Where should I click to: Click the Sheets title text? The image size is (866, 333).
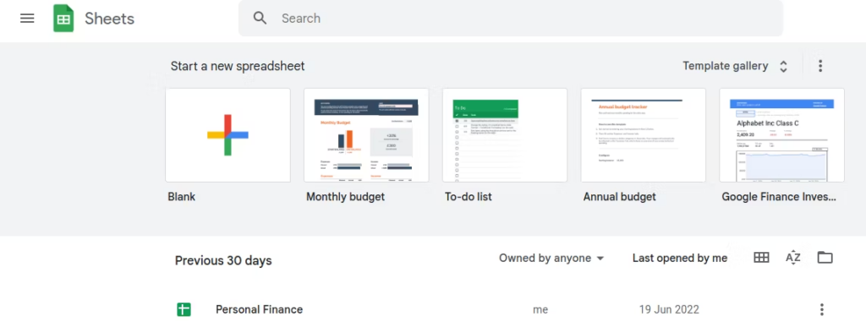(109, 19)
